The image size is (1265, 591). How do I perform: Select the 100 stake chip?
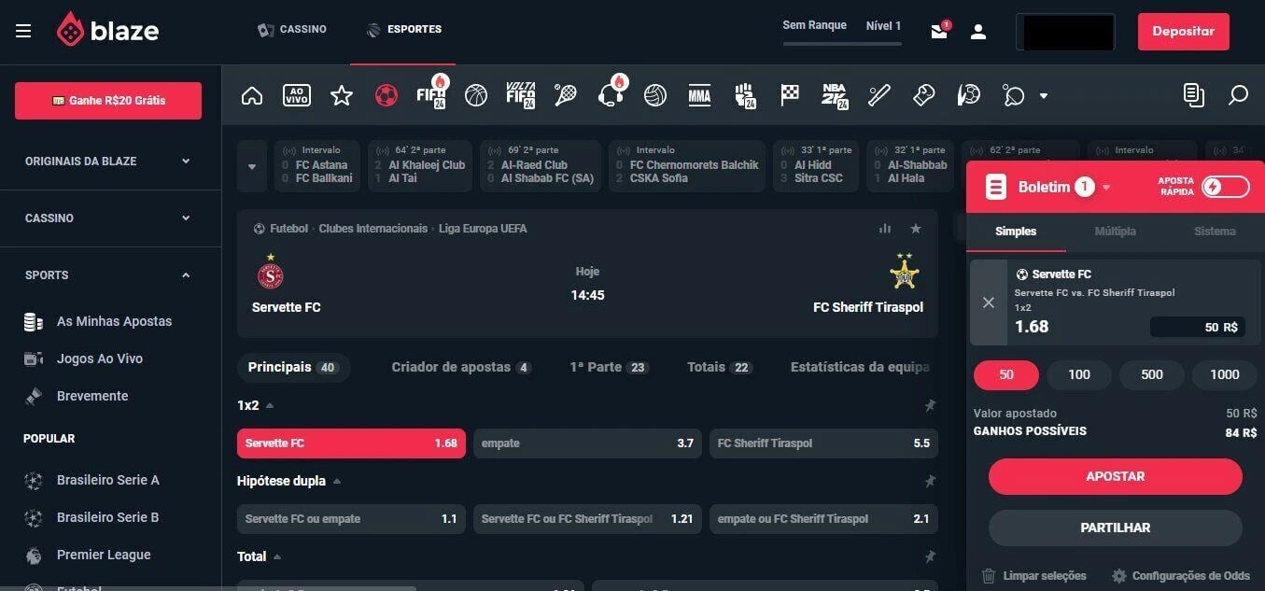1079,374
